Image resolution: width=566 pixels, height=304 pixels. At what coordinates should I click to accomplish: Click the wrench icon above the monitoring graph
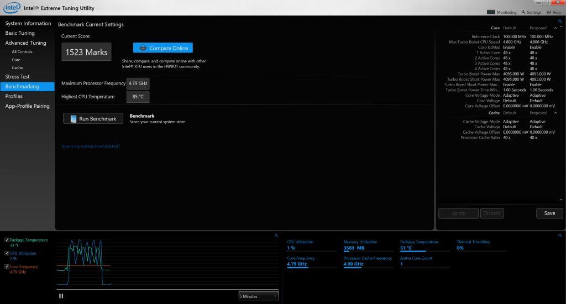(x=276, y=235)
